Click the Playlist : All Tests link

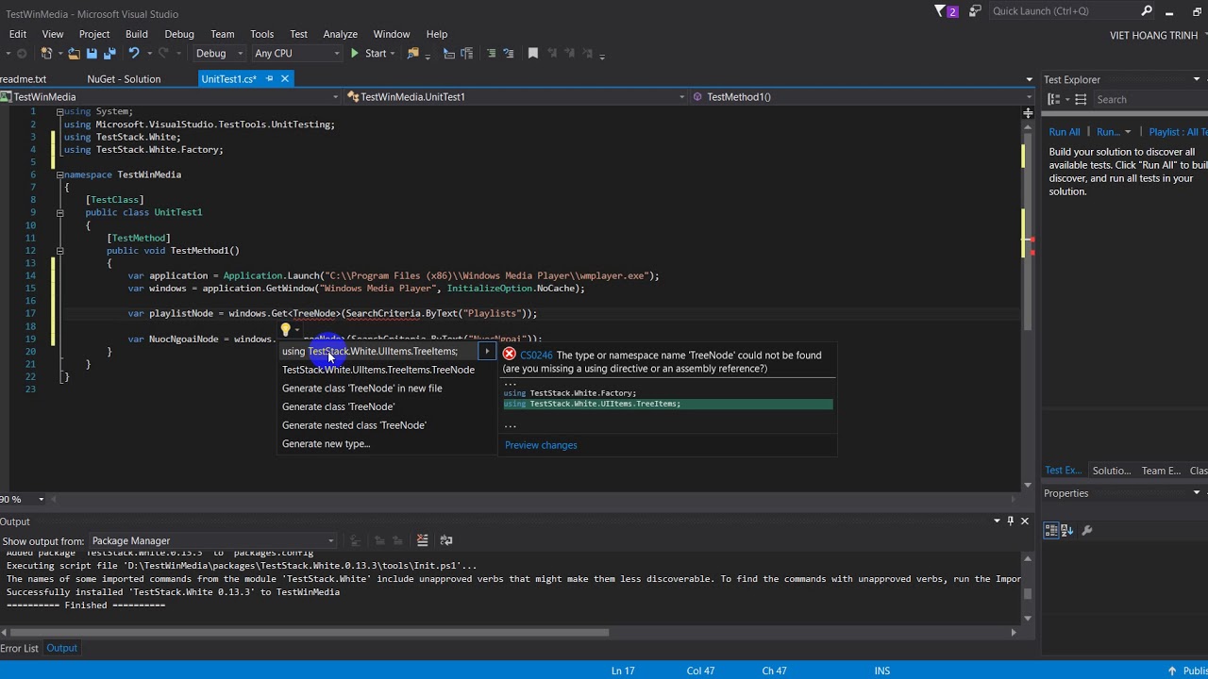pos(1178,132)
